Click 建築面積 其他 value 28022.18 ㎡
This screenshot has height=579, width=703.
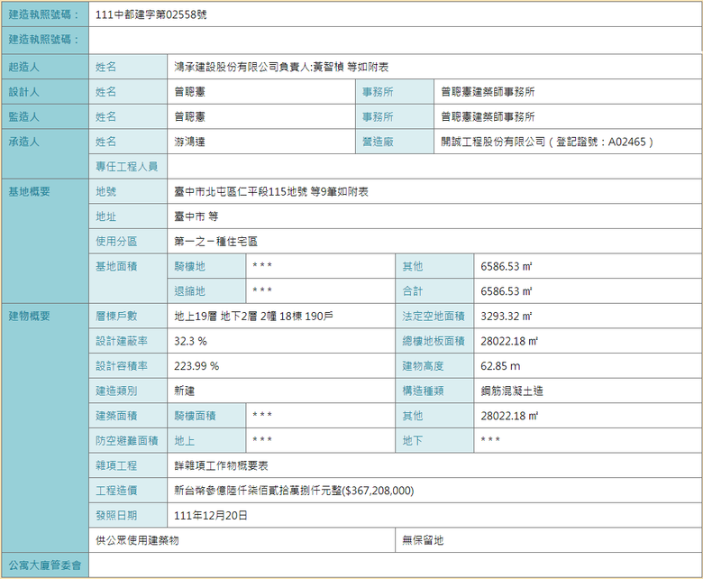click(509, 416)
